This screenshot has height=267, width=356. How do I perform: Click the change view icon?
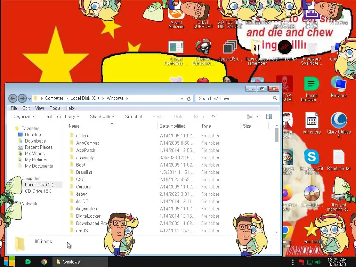250,116
